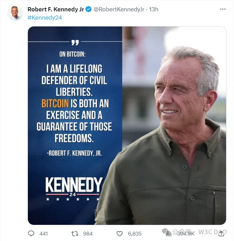Click the @RobertKennedyJr handle
Screen dimensions: 234x241
[x=120, y=9]
